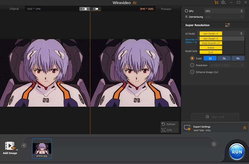249x164 pixels.
Task: Click the Super Resolution compare window icon
Action: [x=228, y=25]
